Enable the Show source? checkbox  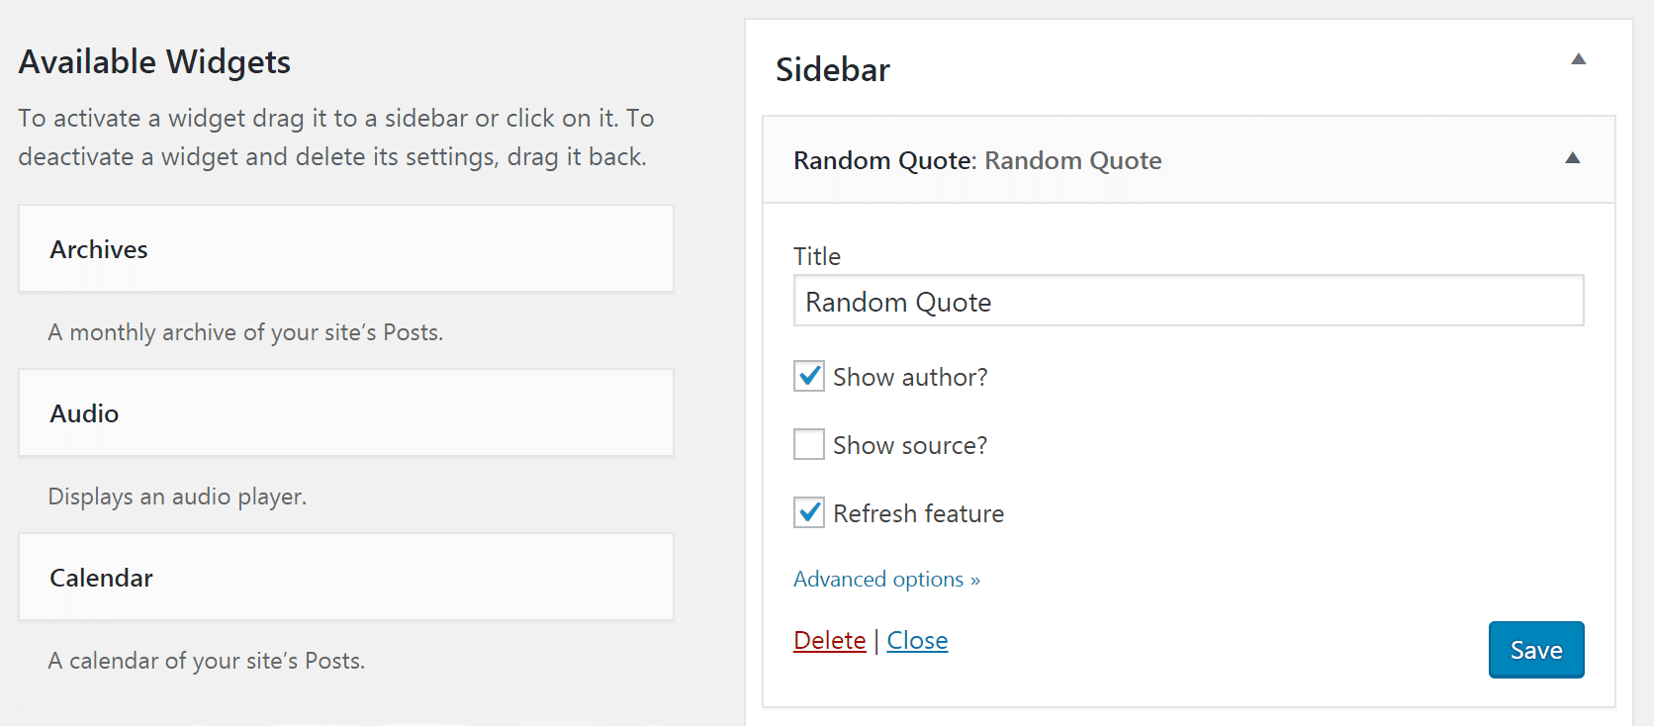click(809, 444)
